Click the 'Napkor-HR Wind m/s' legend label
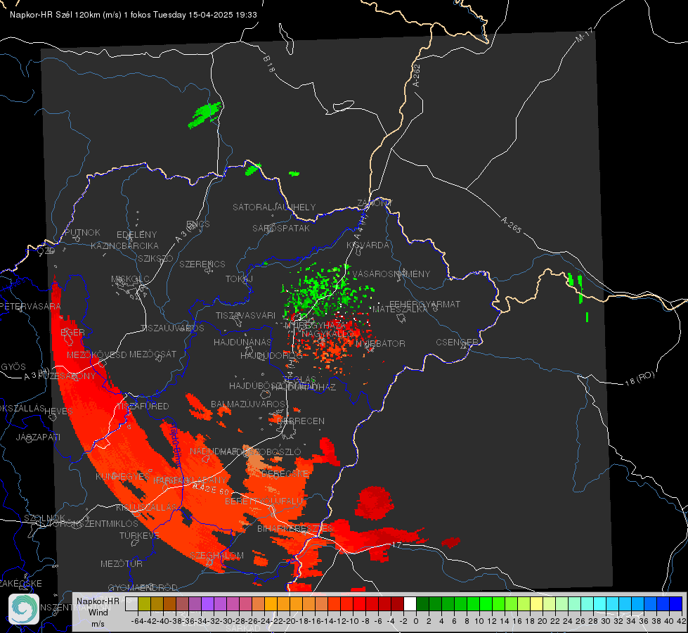This screenshot has height=633, width=688. pos(98,612)
